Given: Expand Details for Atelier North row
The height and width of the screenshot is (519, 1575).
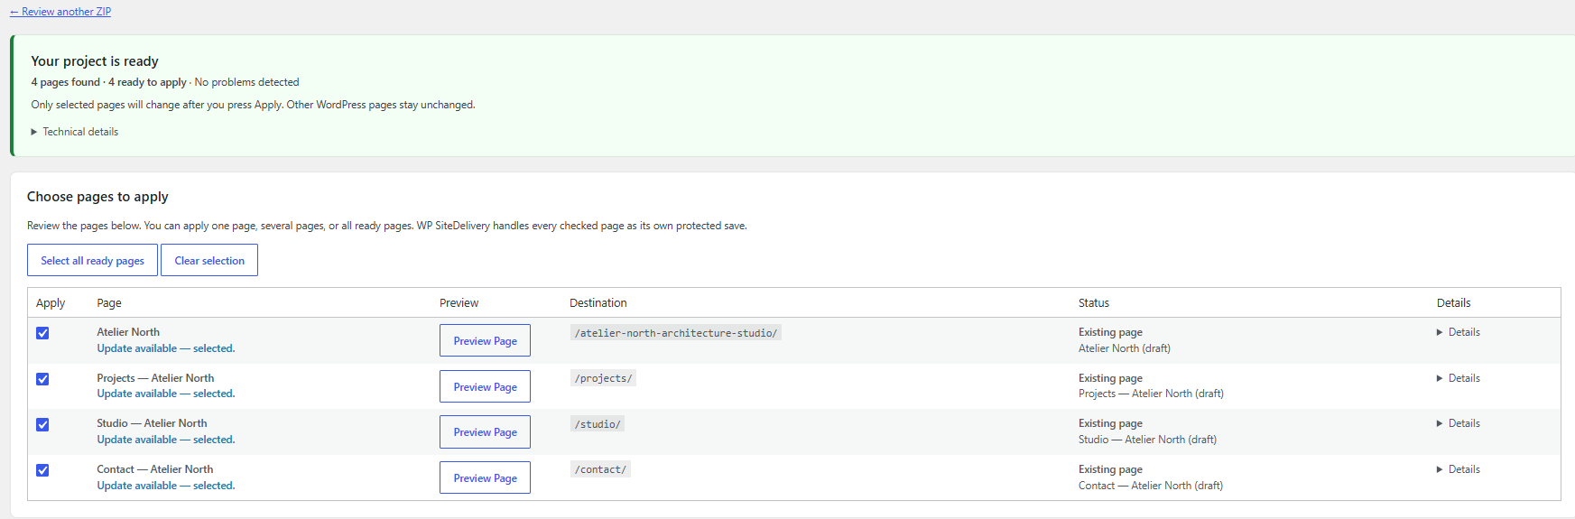Looking at the screenshot, I should click(x=1458, y=332).
